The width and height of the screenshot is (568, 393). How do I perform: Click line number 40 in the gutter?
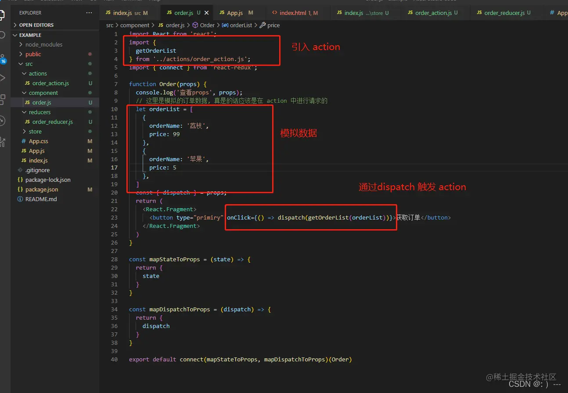[x=114, y=359]
